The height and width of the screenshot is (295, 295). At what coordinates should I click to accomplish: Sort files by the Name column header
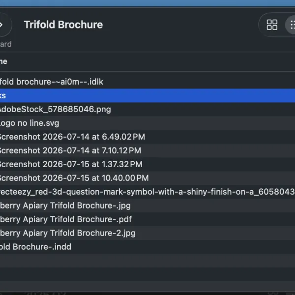(3, 61)
